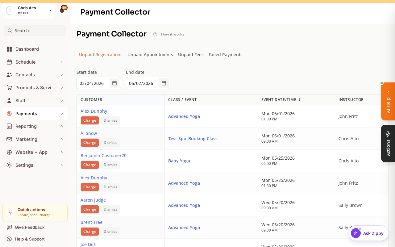
Task: Sort by Event Date/Time arrow
Action: [x=299, y=100]
